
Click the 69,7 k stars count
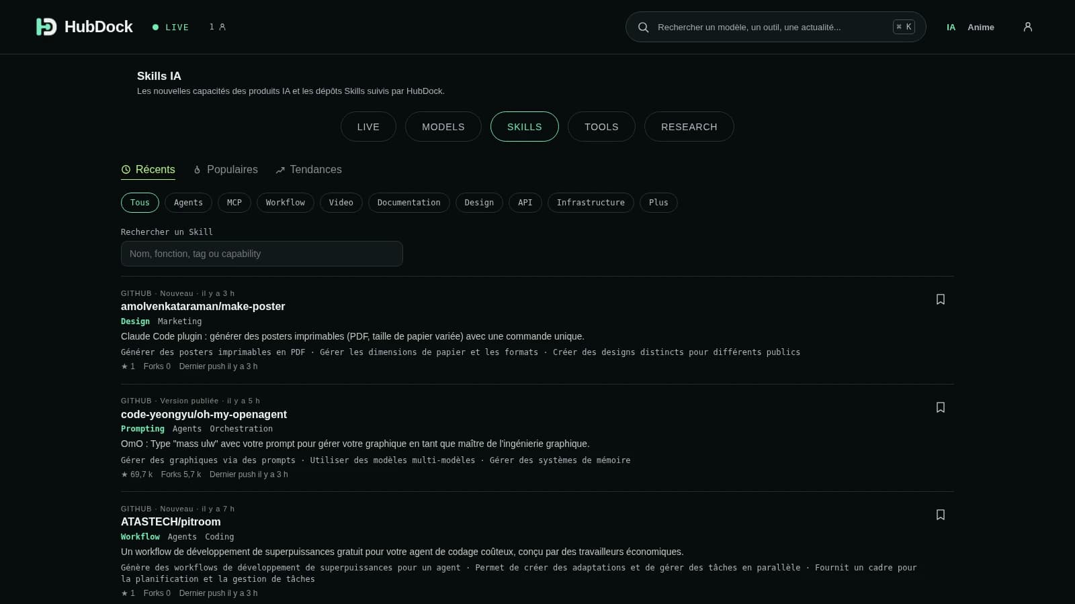click(137, 474)
